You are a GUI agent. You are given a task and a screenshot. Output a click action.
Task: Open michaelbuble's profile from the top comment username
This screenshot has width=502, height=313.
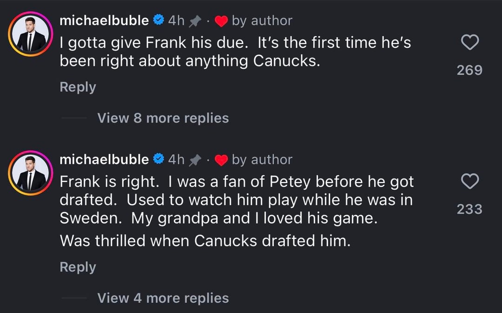(103, 20)
